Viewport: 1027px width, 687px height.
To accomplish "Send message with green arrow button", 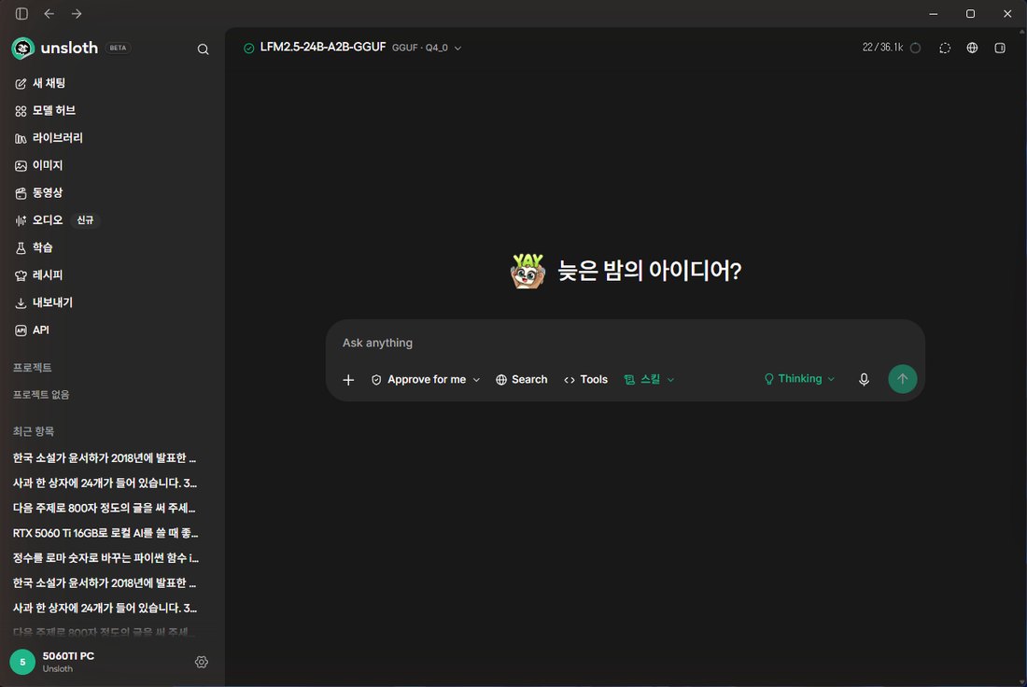I will [903, 379].
